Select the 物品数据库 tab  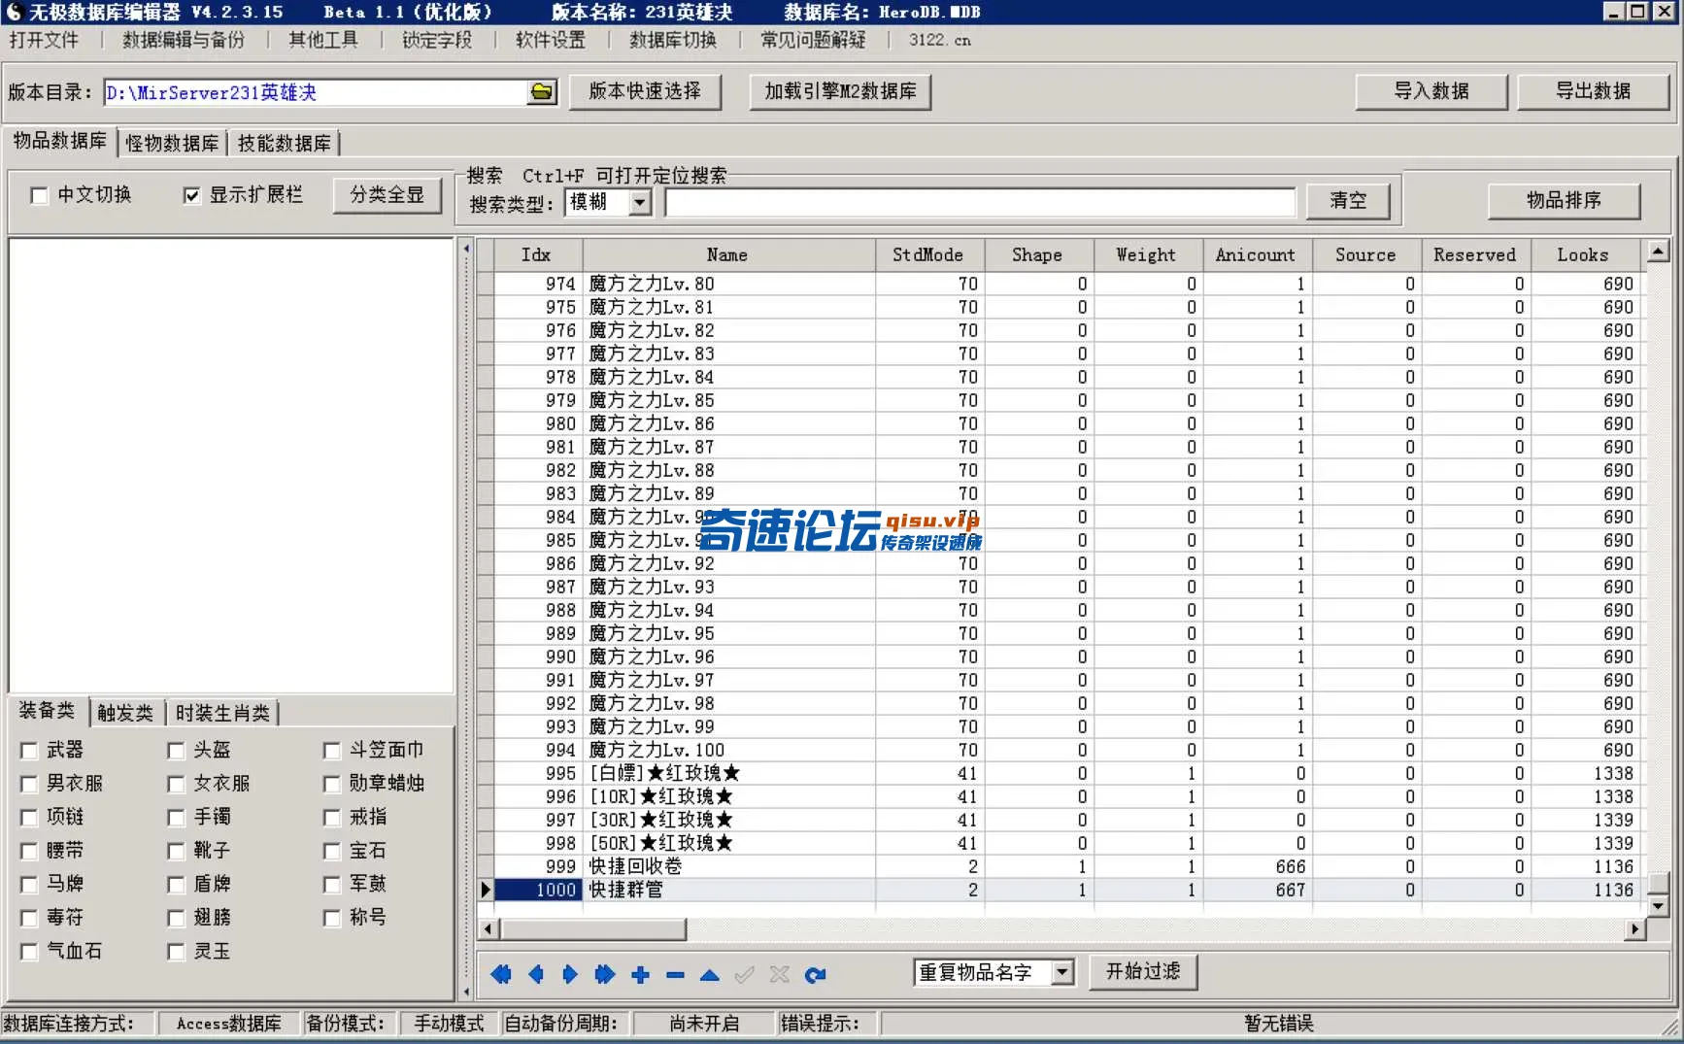click(x=60, y=141)
